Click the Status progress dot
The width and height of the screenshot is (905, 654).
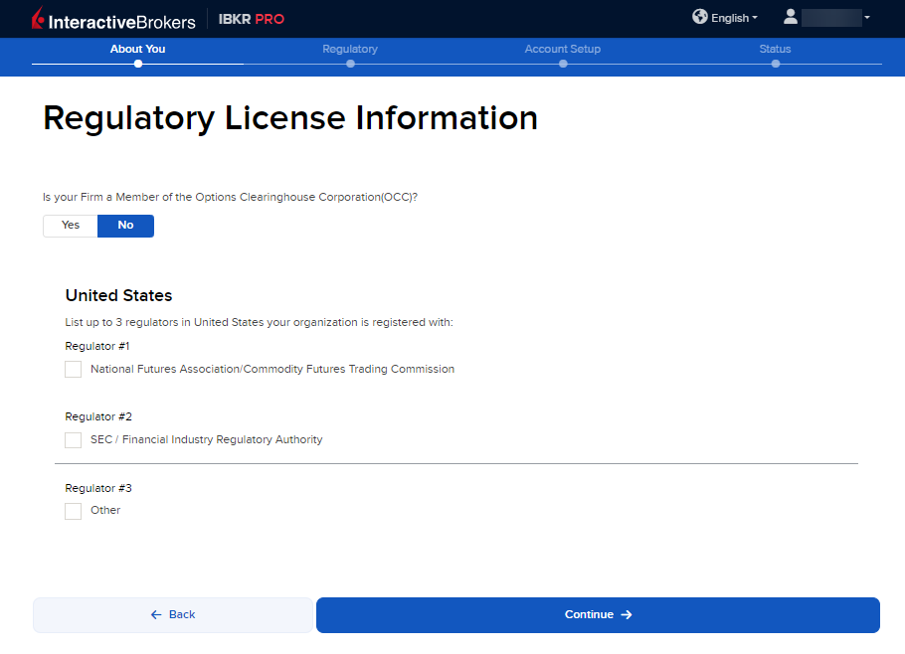776,64
